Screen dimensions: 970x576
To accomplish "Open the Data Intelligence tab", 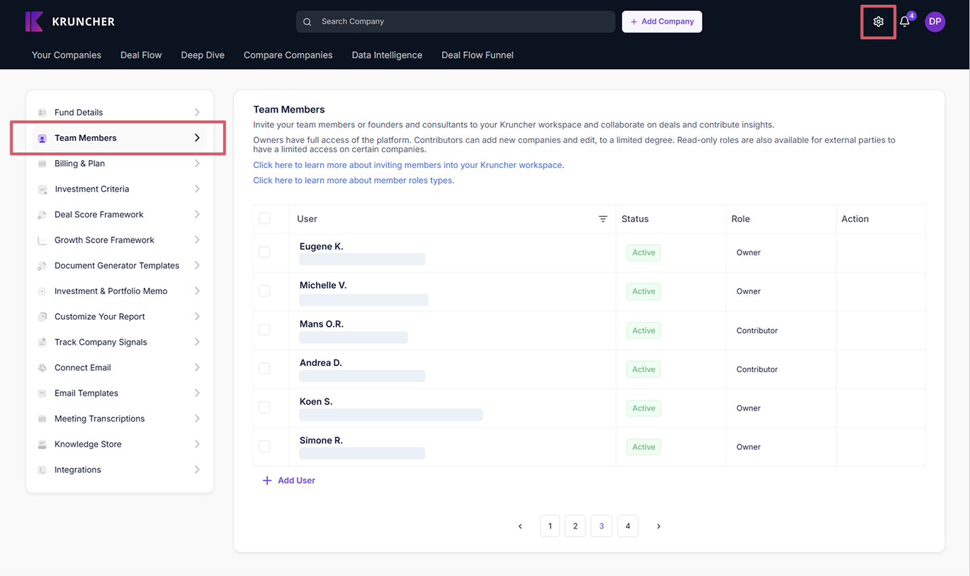I will click(387, 55).
